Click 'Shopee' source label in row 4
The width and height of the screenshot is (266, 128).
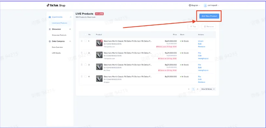(107, 82)
